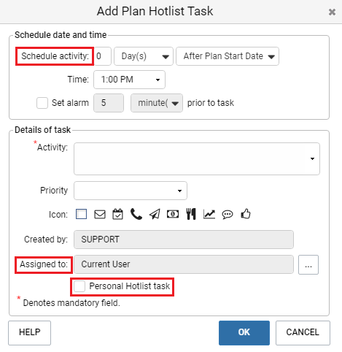
Task: Enable the Set alarm checkbox
Action: (42, 103)
